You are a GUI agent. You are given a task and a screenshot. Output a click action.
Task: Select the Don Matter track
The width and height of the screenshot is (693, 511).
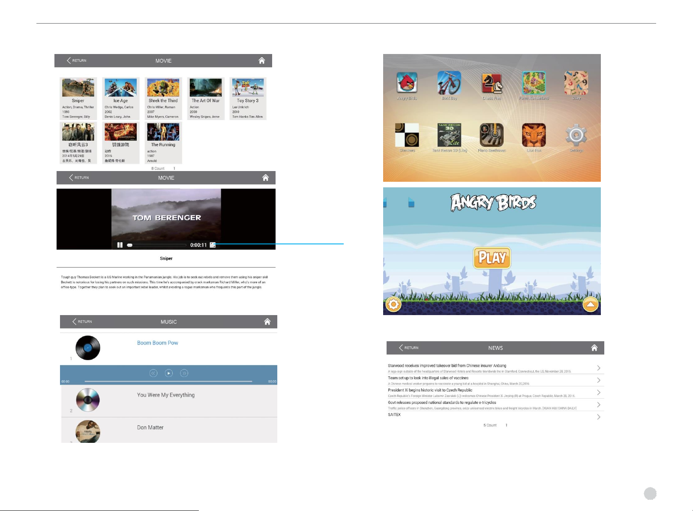point(150,427)
